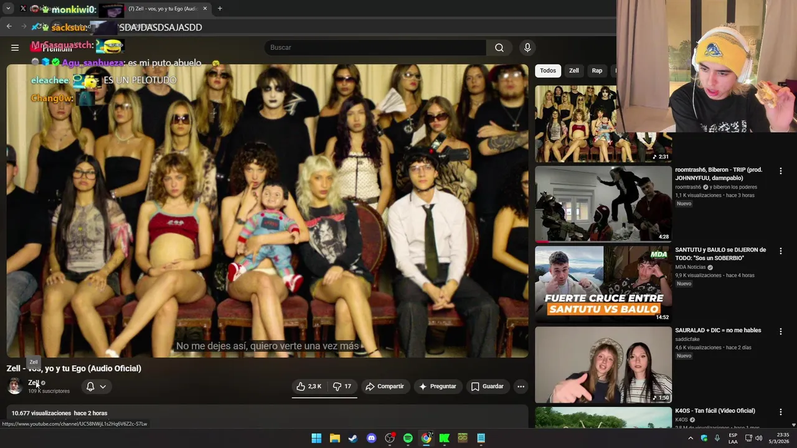Click into the Buscar search field
Viewport: 797px width, 448px height.
[x=375, y=47]
